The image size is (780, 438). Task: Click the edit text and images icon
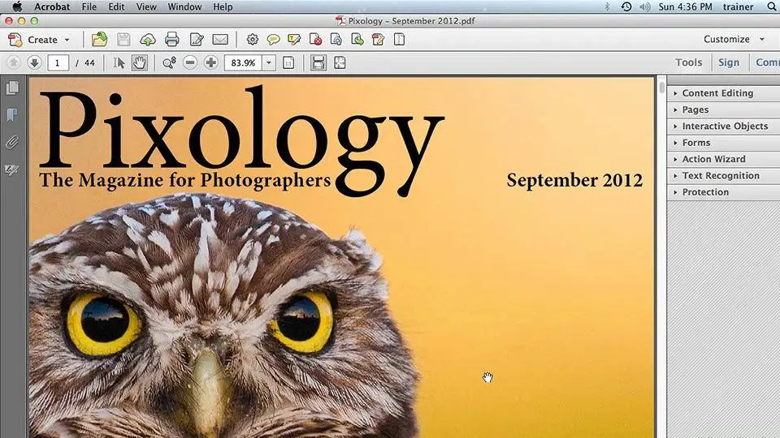[378, 39]
